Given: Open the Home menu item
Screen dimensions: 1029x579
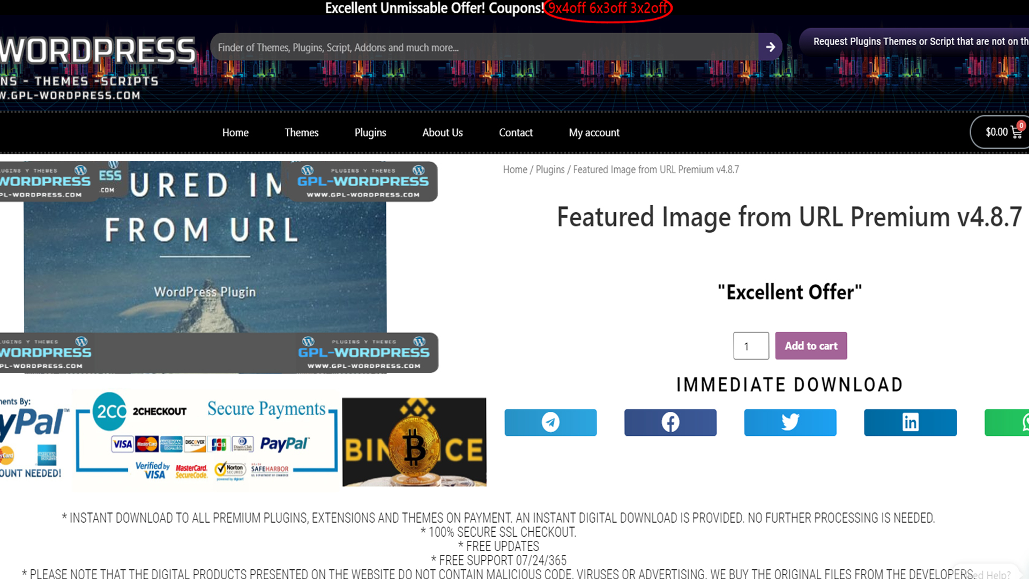Looking at the screenshot, I should [x=235, y=132].
